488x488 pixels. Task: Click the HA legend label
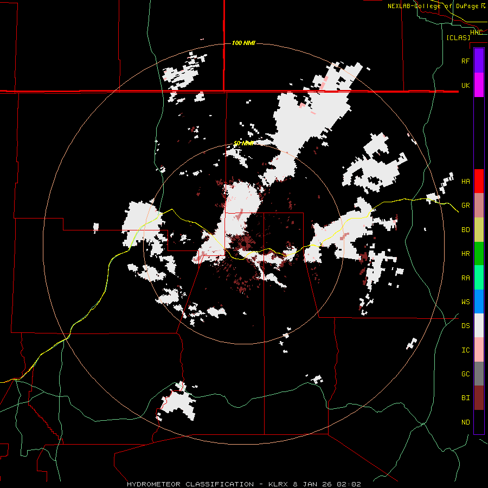click(465, 181)
